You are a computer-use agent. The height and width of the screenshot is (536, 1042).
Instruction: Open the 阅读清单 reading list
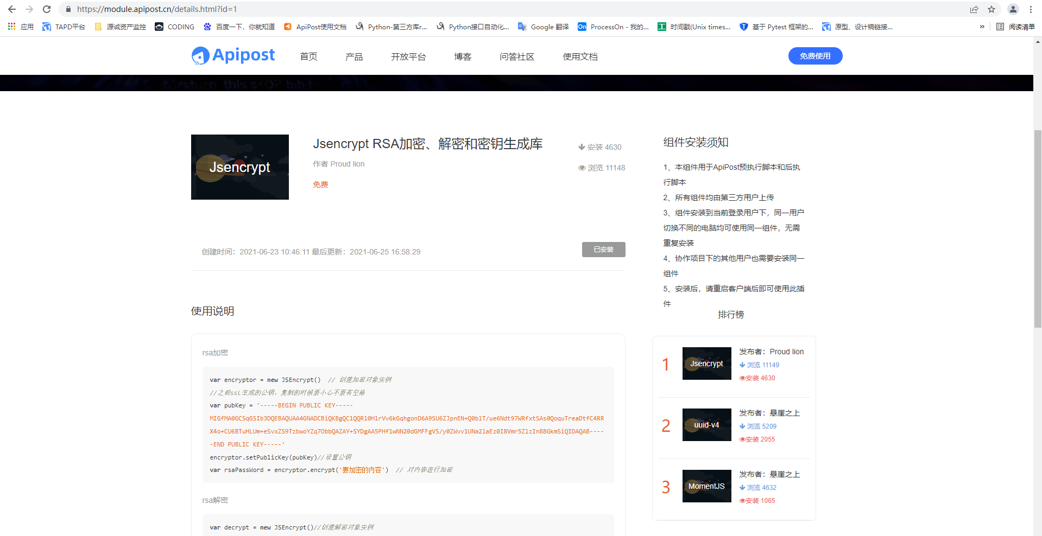pos(1015,27)
